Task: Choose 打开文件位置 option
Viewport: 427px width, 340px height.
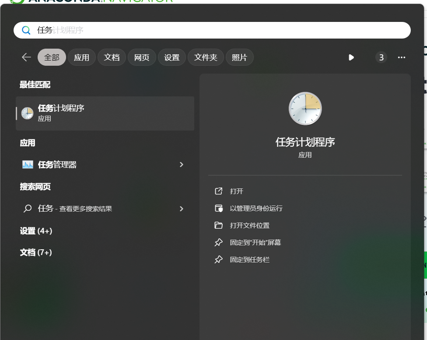Action: tap(249, 225)
